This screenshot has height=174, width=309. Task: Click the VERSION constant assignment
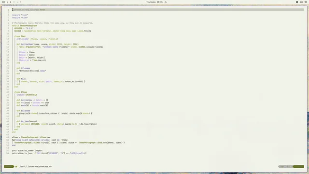(x=24, y=28)
